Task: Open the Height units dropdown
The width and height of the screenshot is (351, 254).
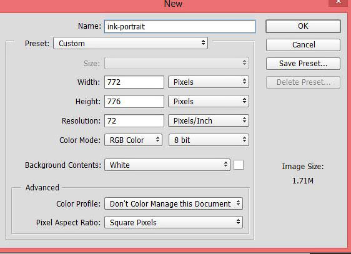Action: [x=209, y=101]
